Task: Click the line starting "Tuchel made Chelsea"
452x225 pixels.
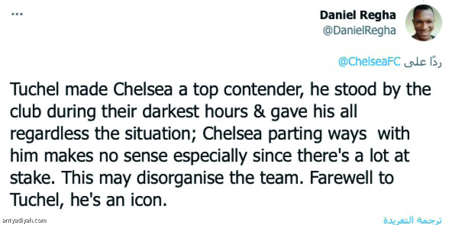Action: 219,90
